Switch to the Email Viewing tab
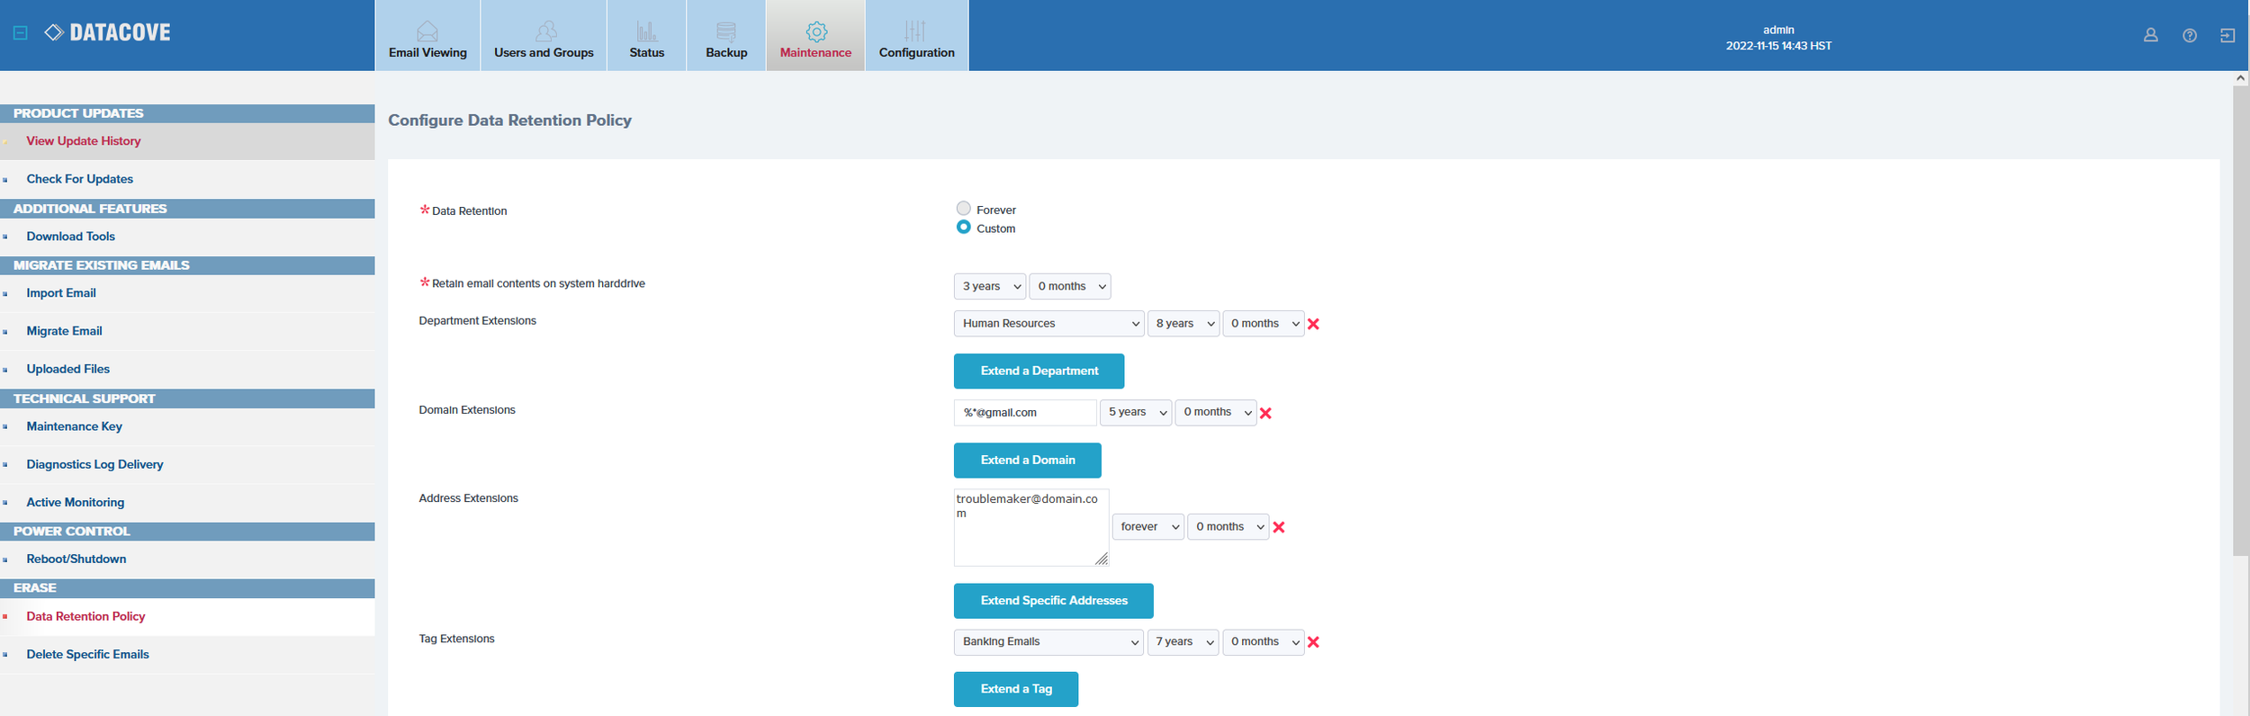This screenshot has width=2250, height=716. click(427, 36)
